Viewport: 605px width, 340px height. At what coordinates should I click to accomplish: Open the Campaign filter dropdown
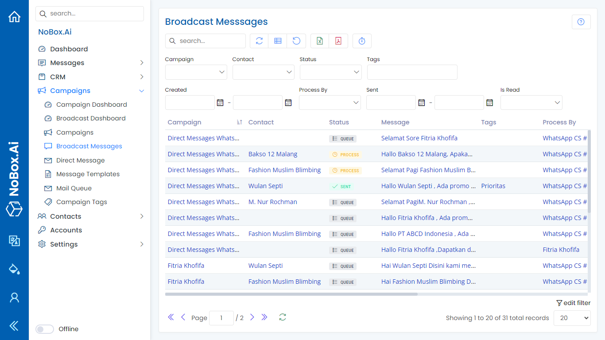click(196, 72)
